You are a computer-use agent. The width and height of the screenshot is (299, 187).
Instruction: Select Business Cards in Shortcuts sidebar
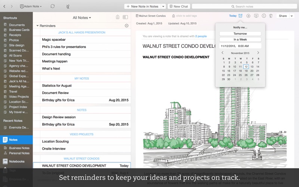[x=19, y=30]
